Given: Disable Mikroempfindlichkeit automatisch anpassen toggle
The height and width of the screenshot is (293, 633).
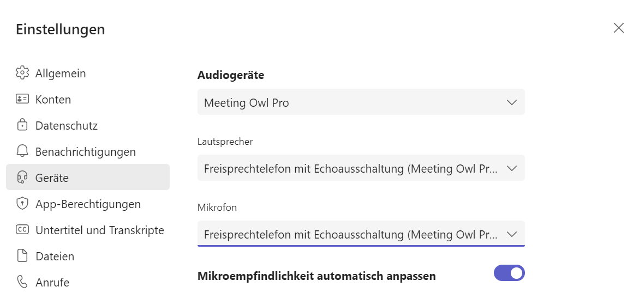Looking at the screenshot, I should [509, 273].
